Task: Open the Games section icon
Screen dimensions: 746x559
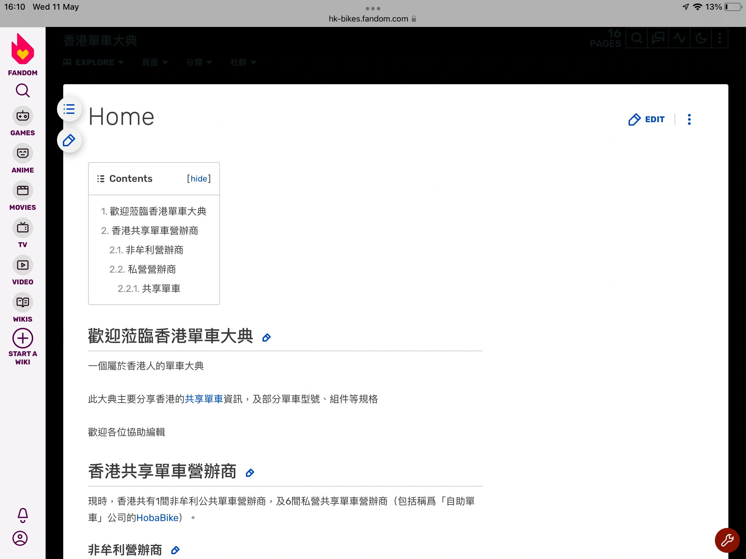Action: (x=23, y=116)
